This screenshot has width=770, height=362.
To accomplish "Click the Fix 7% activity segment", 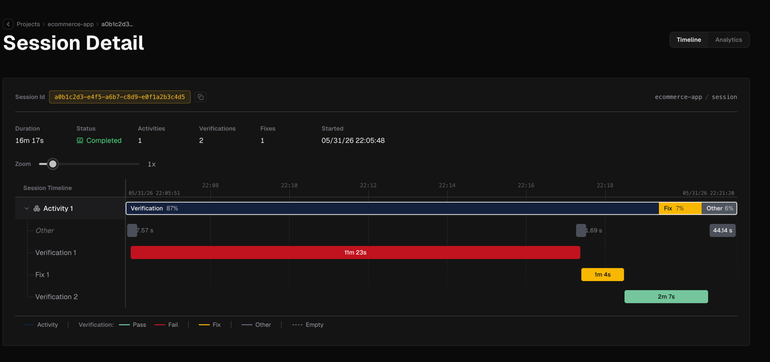I will click(680, 208).
